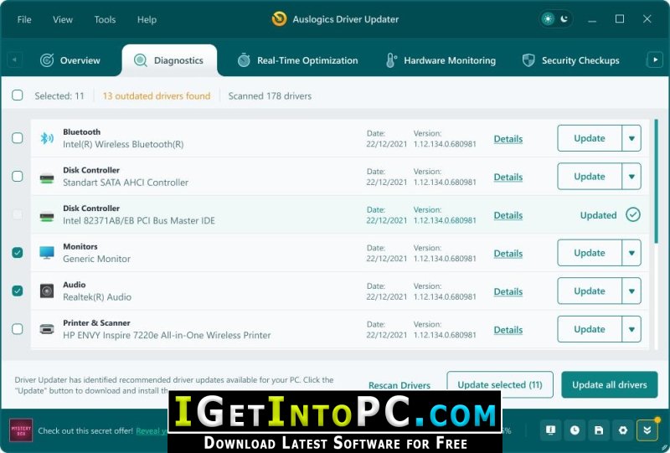The height and width of the screenshot is (453, 670).
Task: Switch to the Security Checkups tab
Action: 571,60
